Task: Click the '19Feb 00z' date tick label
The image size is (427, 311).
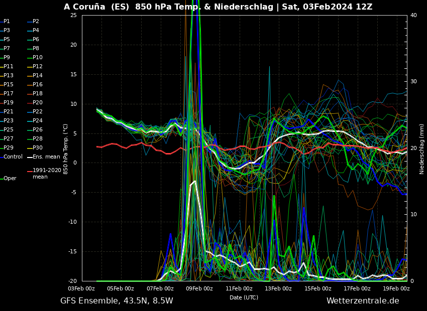Action: (x=396, y=288)
